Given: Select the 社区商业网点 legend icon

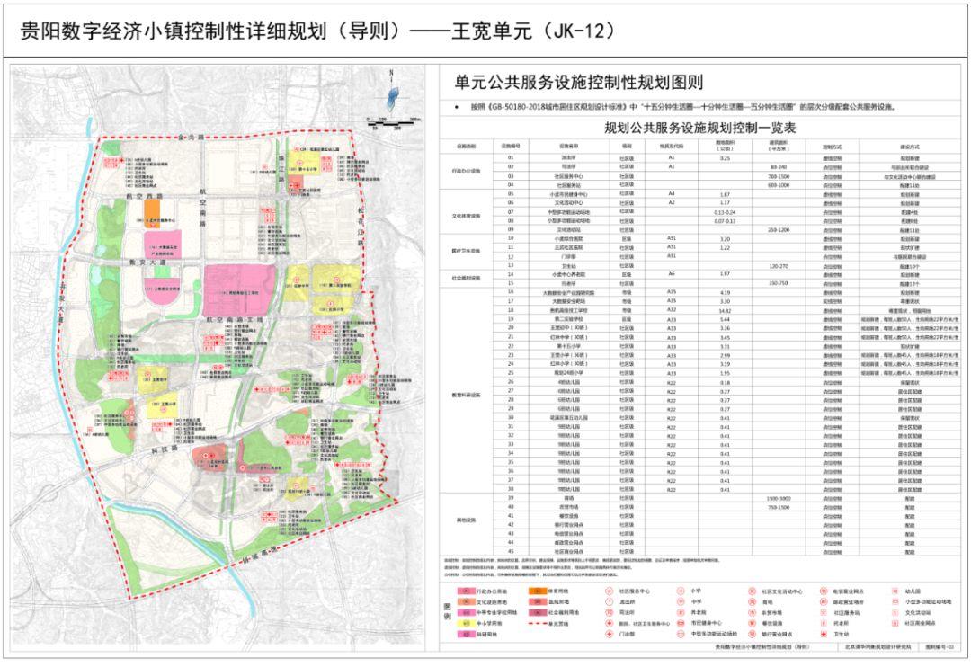Looking at the screenshot, I should [x=895, y=624].
